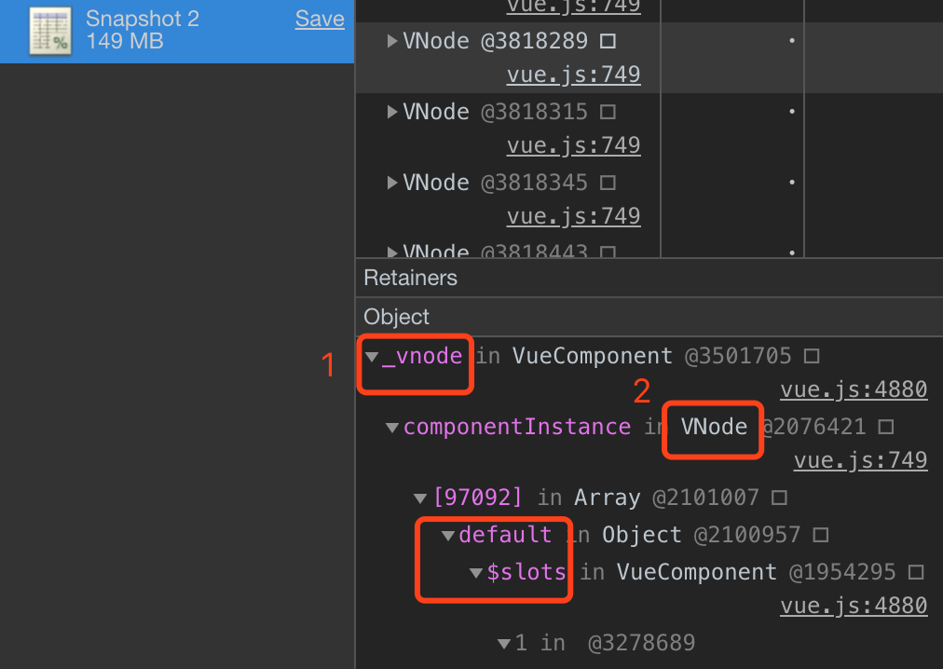The image size is (943, 669).
Task: Select the Snapshot 2 149 MB entry
Action: tap(177, 32)
